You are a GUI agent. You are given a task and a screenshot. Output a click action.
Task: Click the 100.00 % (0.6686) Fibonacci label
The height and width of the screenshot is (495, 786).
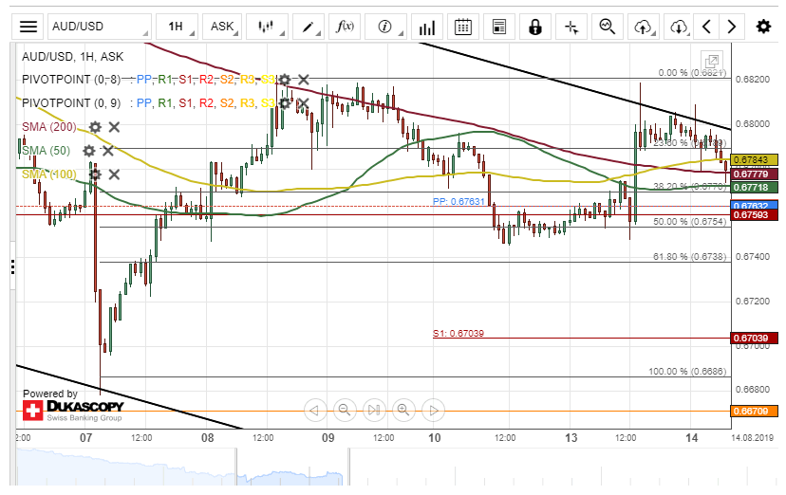[x=687, y=372]
